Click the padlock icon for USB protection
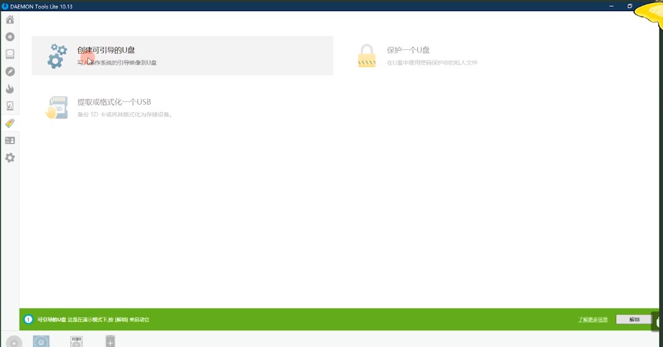The image size is (663, 347). click(367, 56)
